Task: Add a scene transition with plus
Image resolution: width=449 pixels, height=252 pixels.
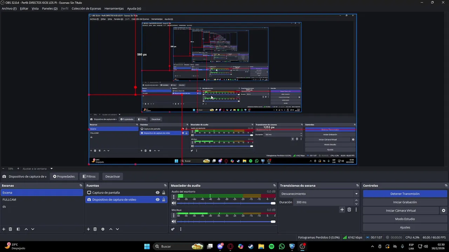Action: point(342,210)
